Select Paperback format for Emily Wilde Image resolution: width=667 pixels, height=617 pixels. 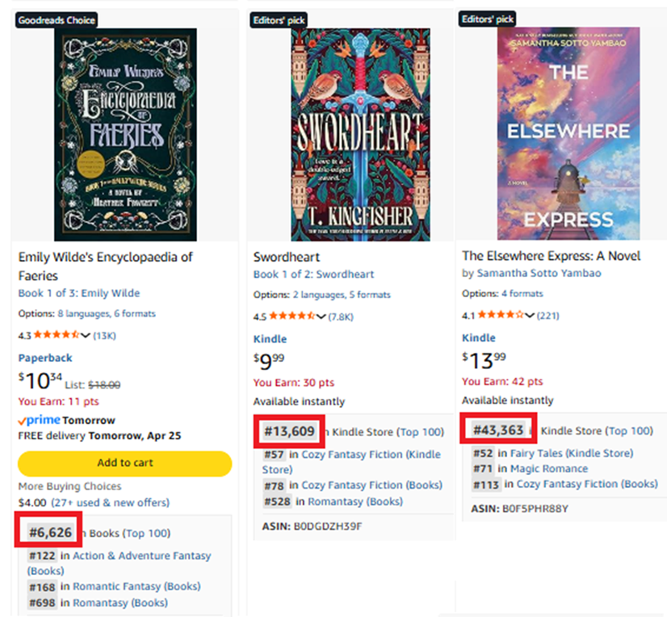click(45, 358)
